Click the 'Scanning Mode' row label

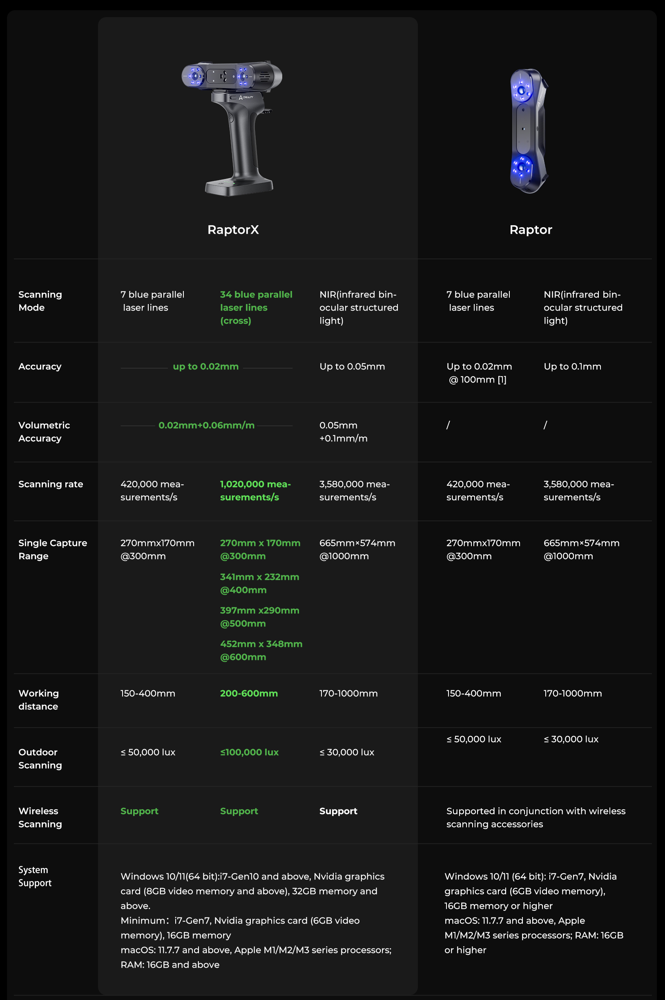pos(40,301)
